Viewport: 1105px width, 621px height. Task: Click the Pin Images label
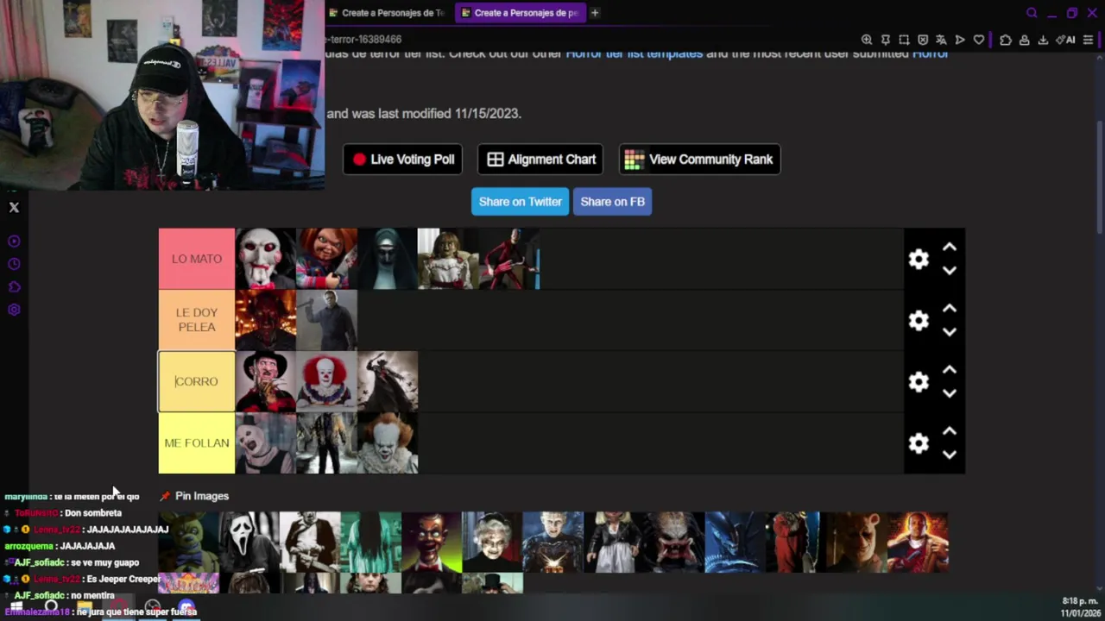(x=202, y=496)
